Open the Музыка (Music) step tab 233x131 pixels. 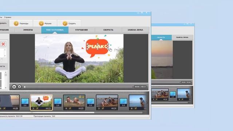point(45,23)
